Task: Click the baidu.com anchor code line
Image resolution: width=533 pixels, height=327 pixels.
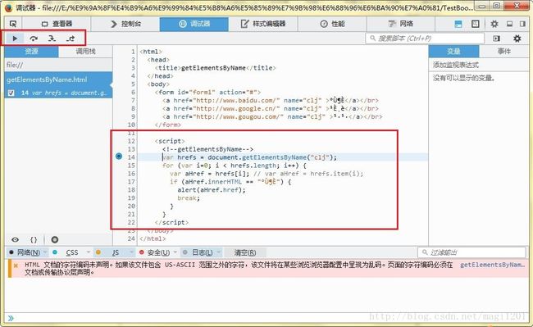Action: click(271, 100)
